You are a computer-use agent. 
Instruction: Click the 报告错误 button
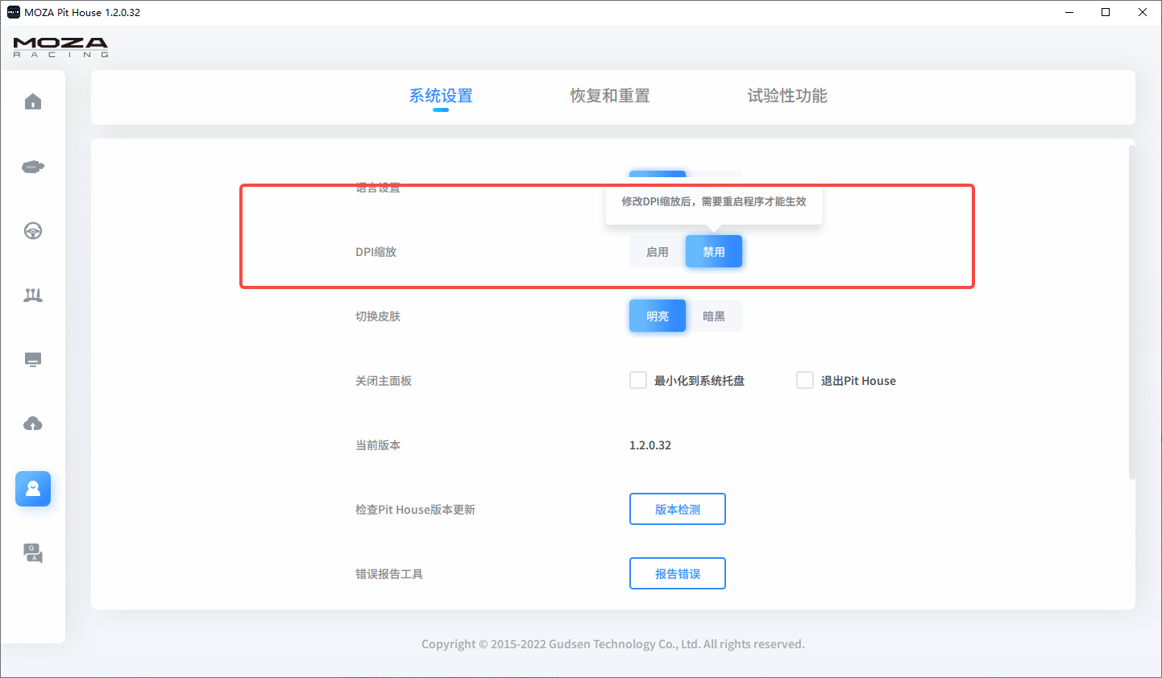(x=678, y=573)
